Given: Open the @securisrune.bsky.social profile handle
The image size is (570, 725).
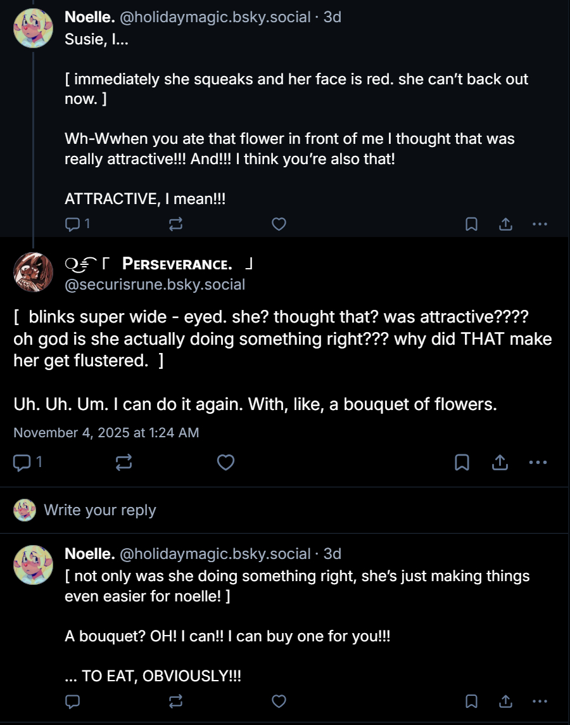Looking at the screenshot, I should click(x=155, y=285).
